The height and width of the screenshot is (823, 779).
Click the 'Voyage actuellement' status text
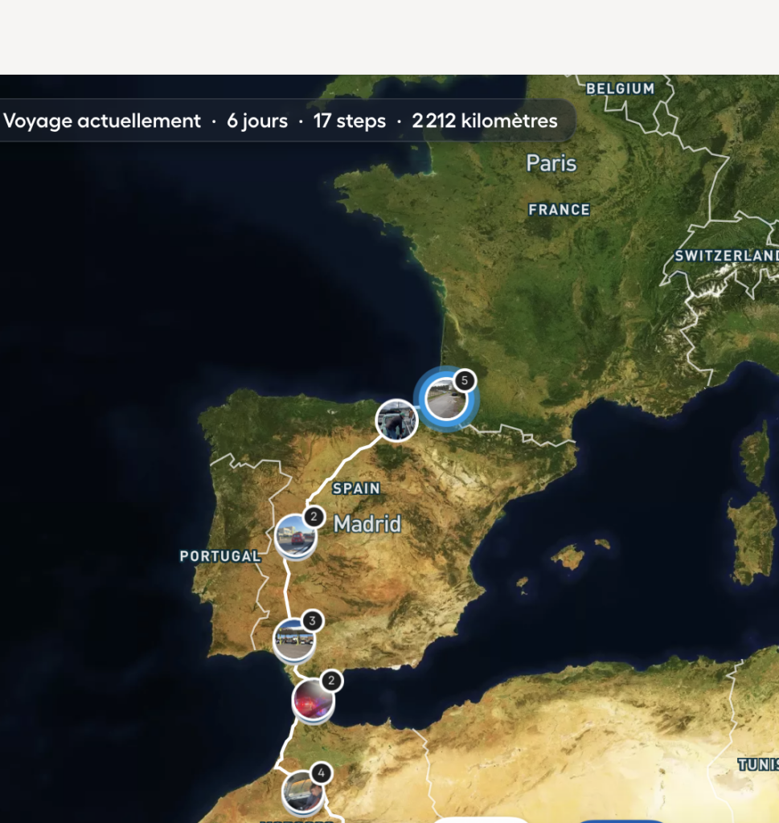click(x=102, y=121)
